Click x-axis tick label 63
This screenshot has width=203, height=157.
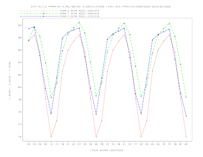(x=147, y=144)
